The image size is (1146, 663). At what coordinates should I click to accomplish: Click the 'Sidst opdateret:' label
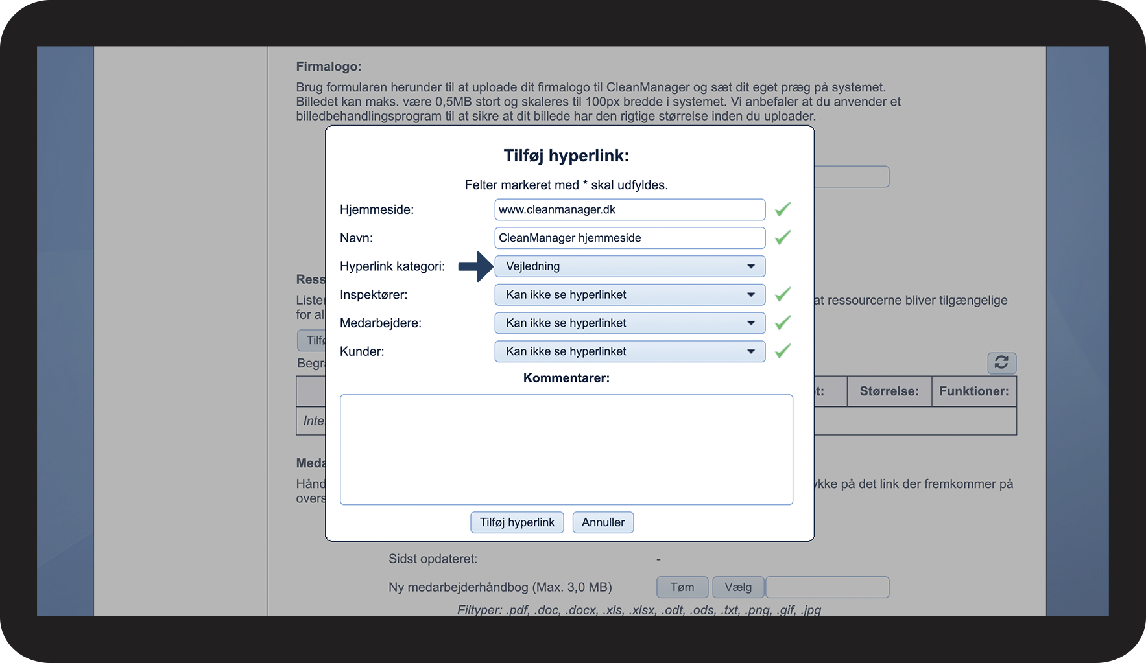(433, 559)
